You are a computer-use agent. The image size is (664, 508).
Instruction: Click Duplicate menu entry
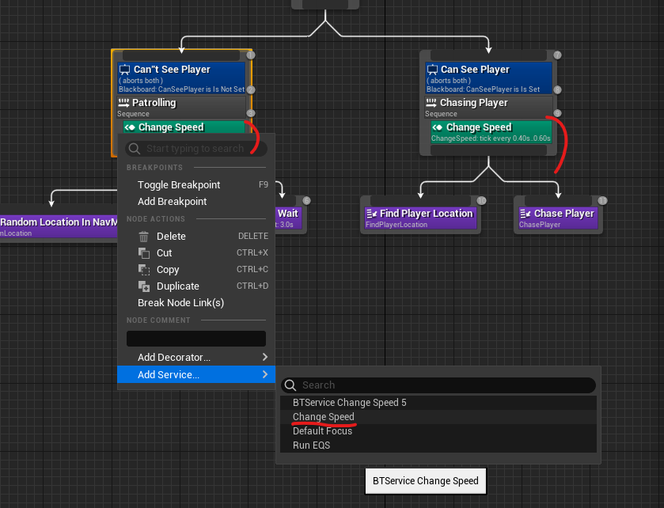click(x=196, y=286)
